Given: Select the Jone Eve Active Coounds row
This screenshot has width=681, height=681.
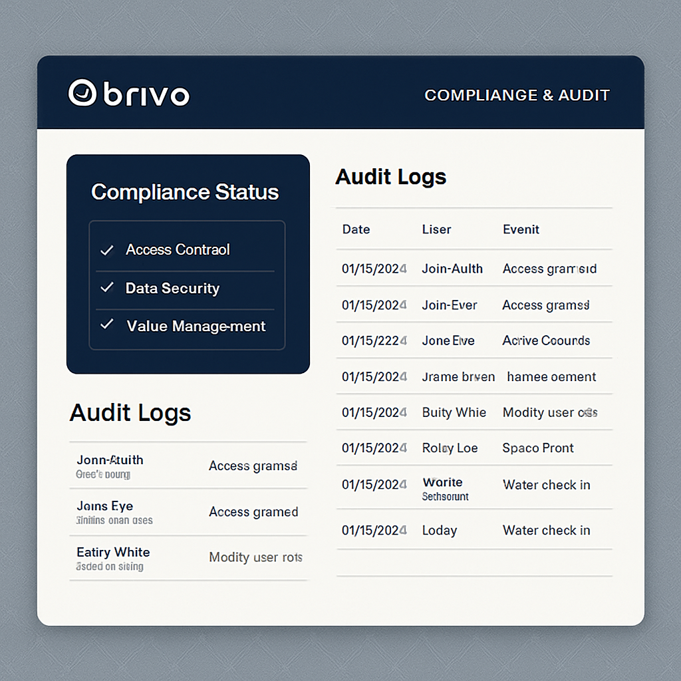Looking at the screenshot, I should (x=474, y=340).
